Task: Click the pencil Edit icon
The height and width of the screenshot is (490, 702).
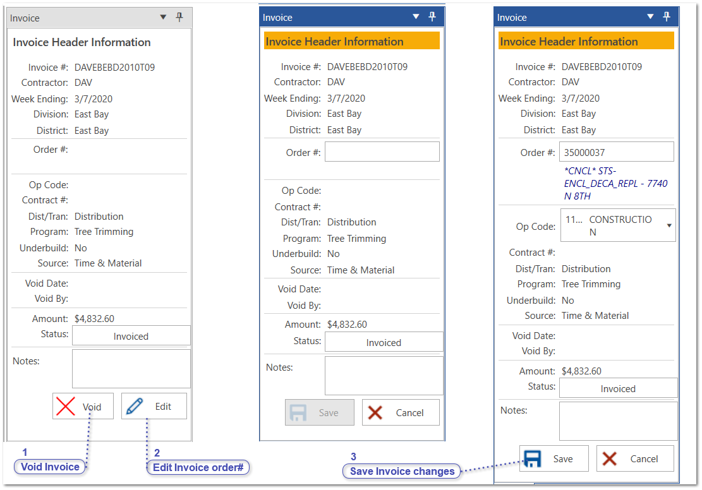Action: tap(135, 407)
